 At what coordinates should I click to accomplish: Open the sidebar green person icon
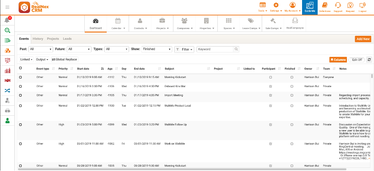8,120
